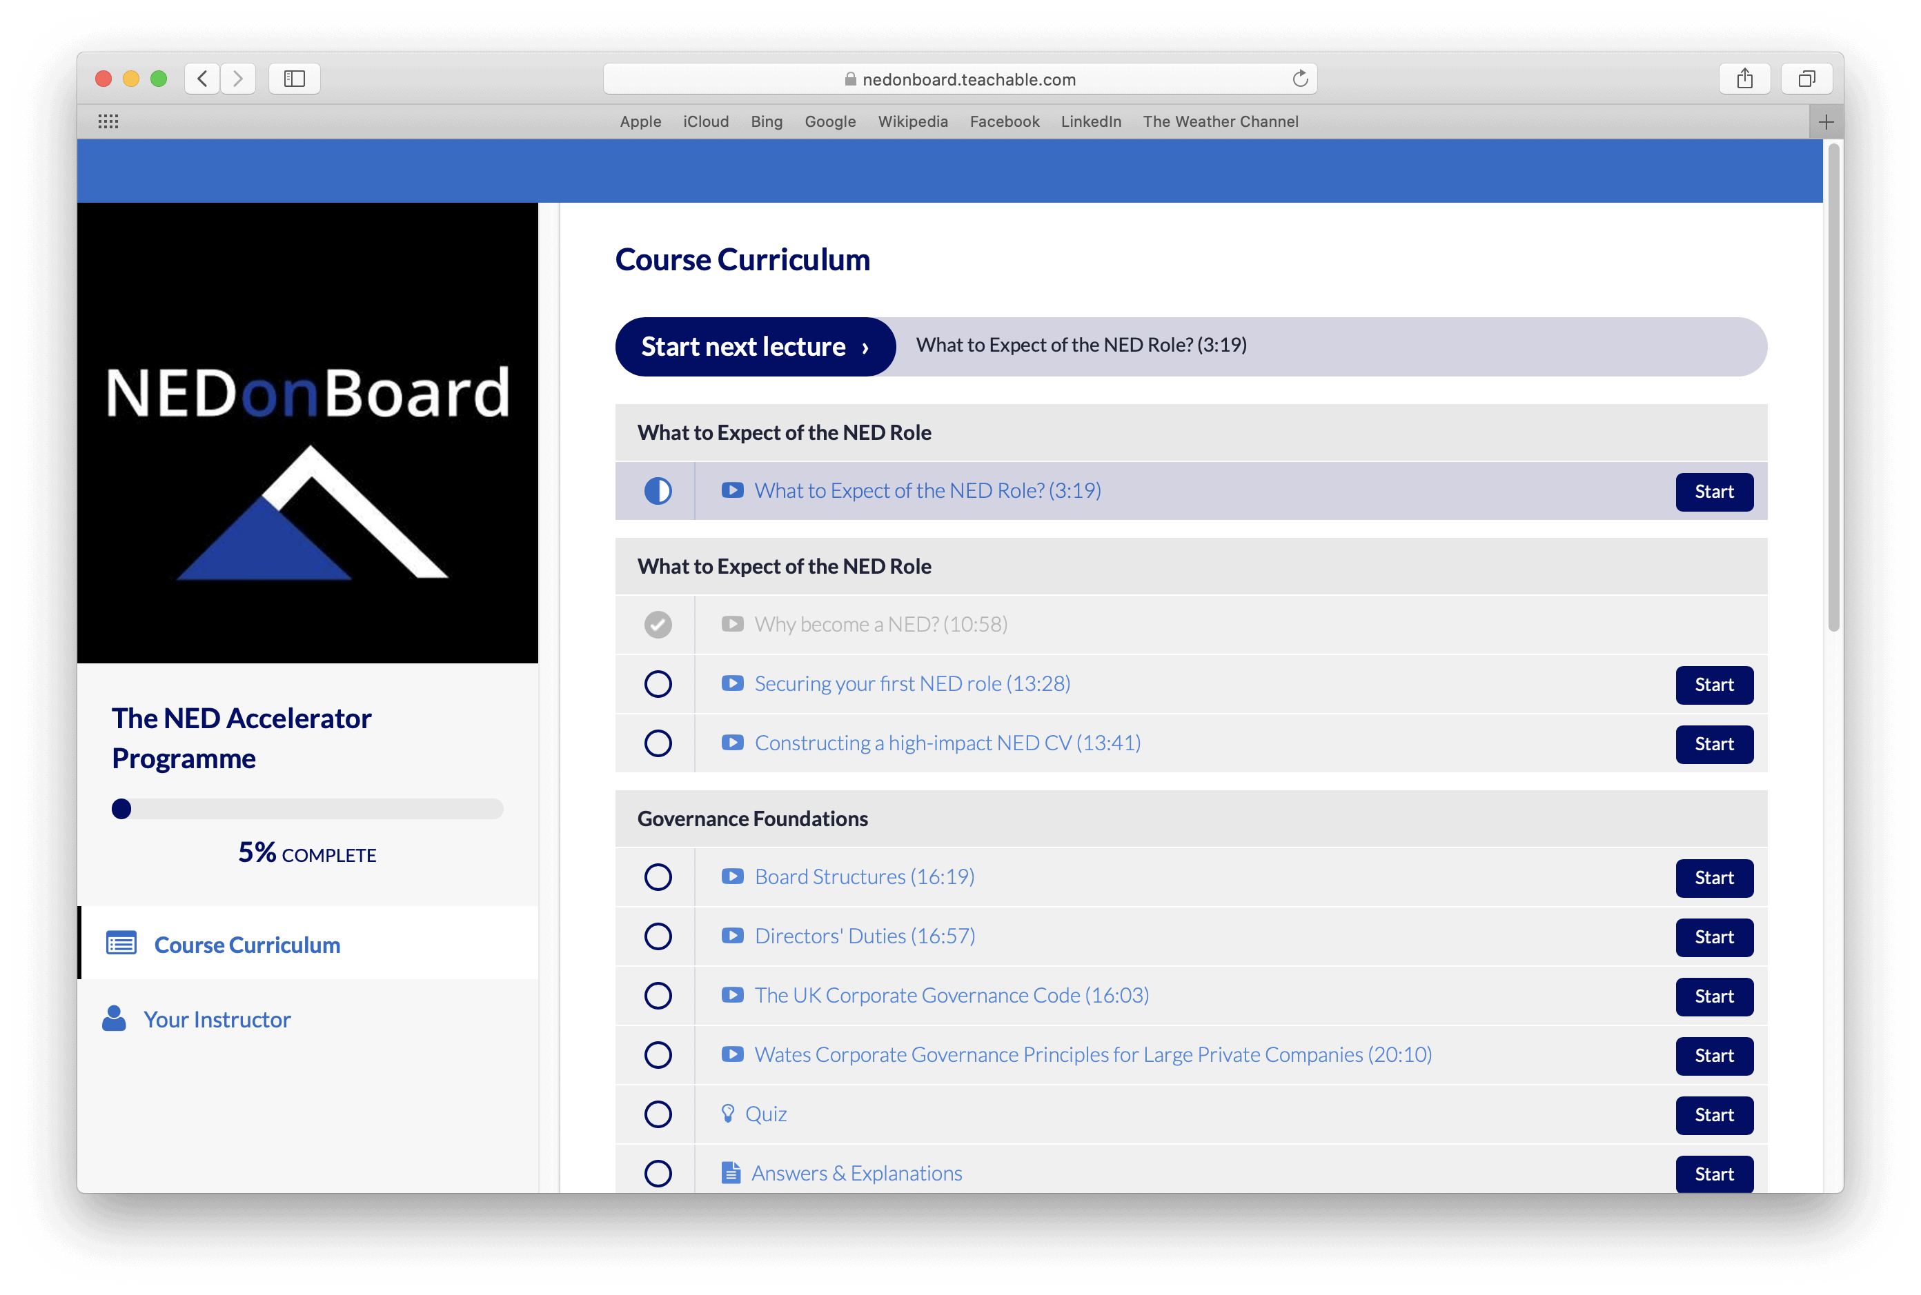Image resolution: width=1921 pixels, height=1295 pixels.
Task: Start Securing your first NED role lecture
Action: point(1713,685)
